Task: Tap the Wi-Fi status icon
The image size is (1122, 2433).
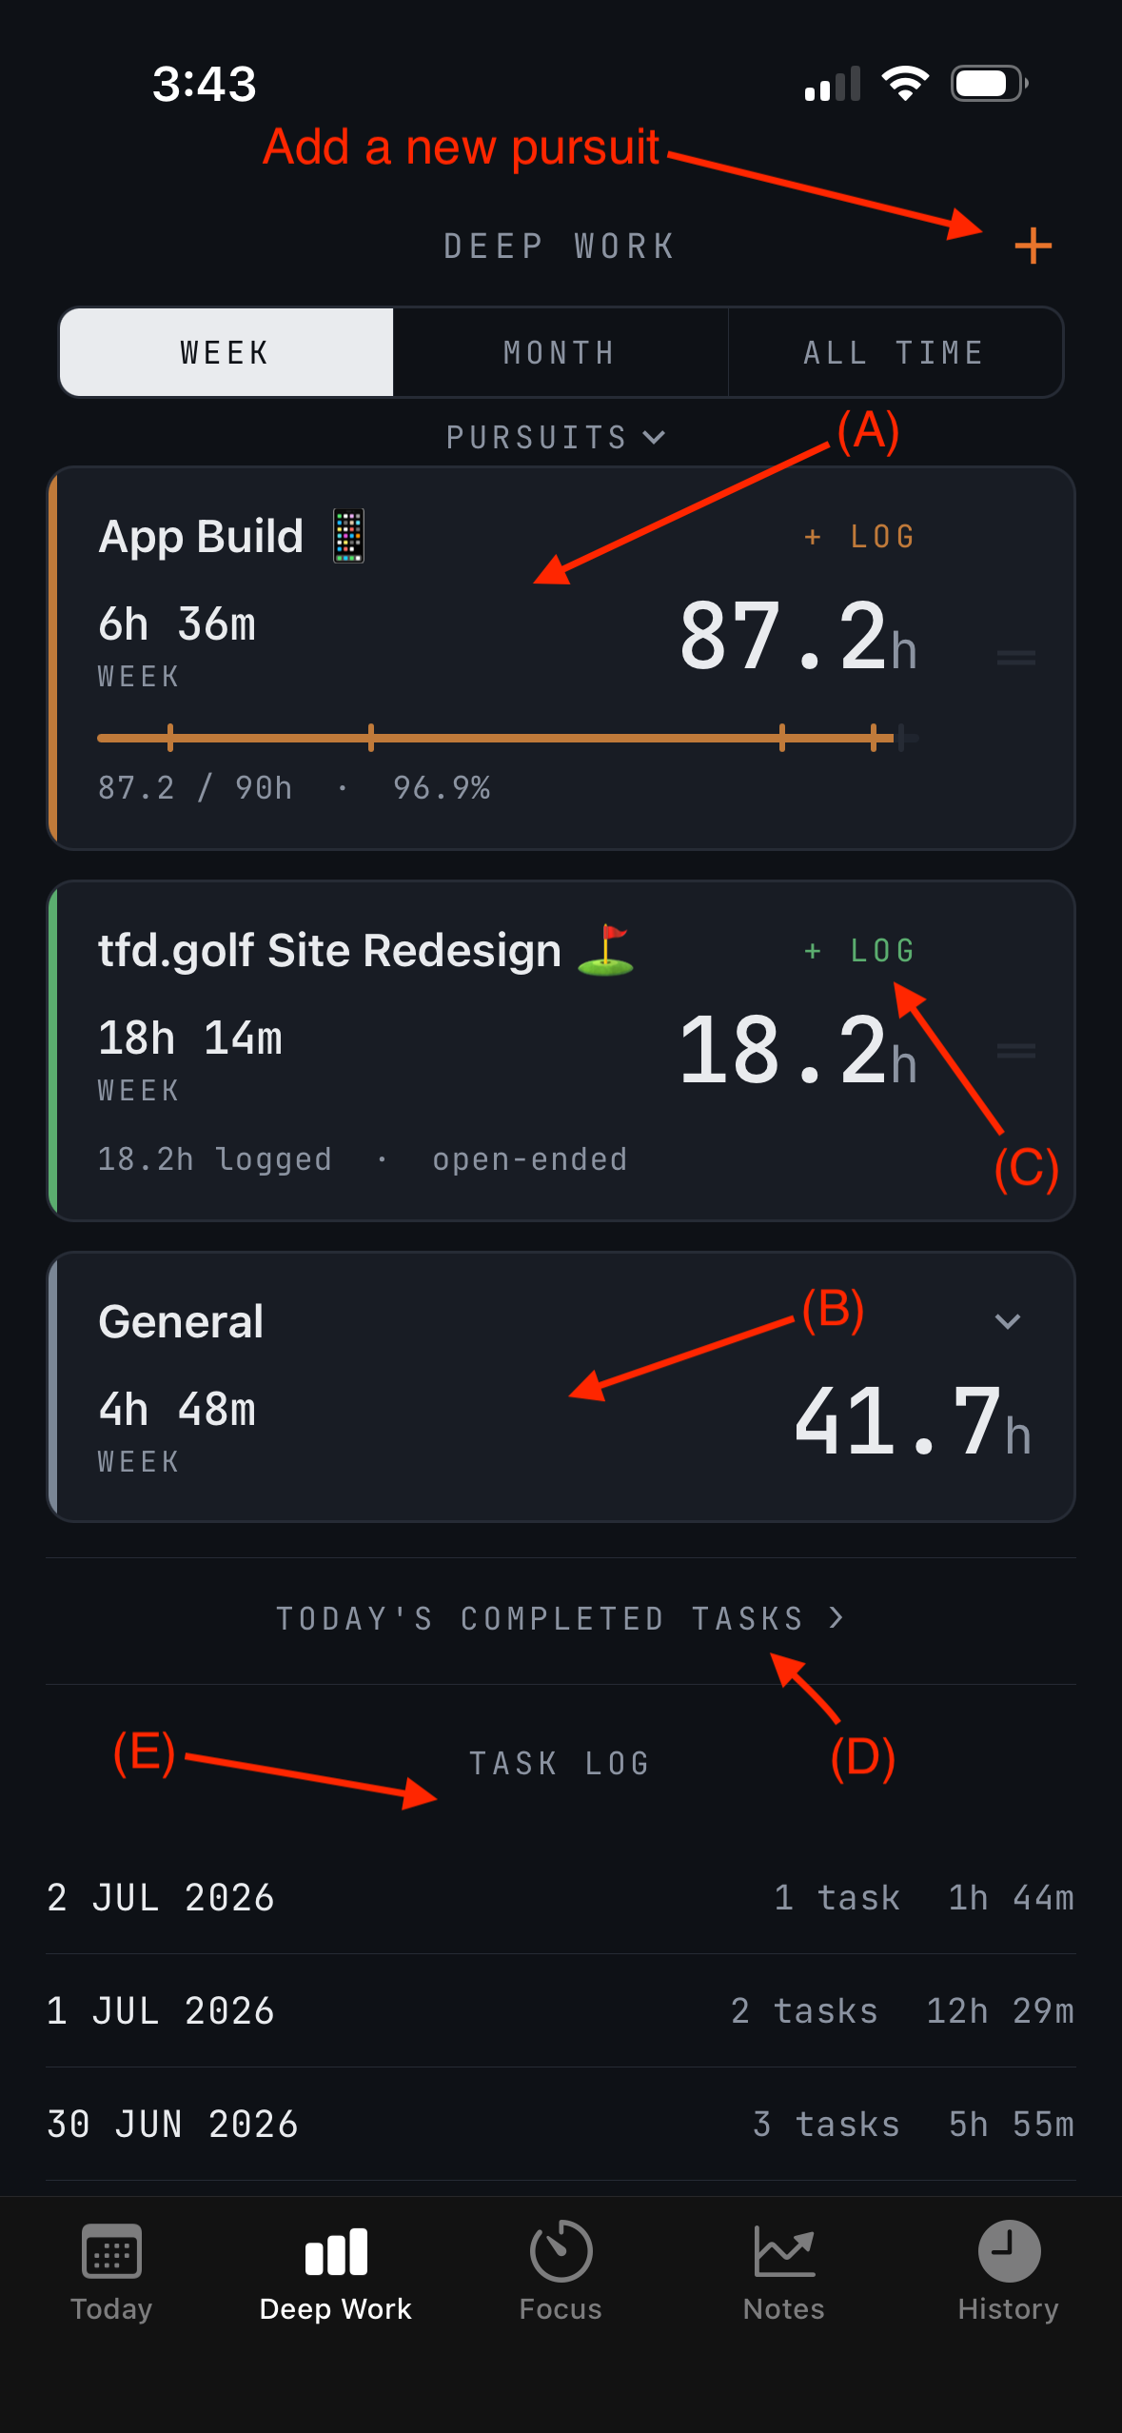Action: (905, 84)
